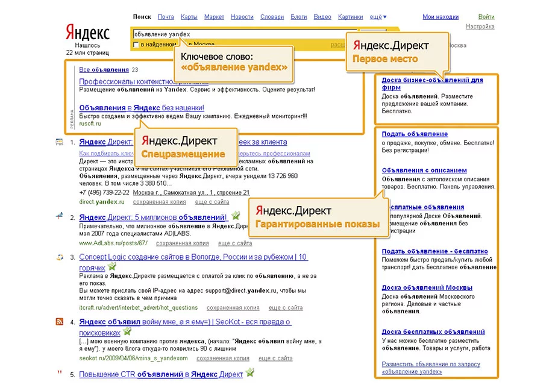Switch to Картинки search
The image size is (555, 385).
point(350,17)
